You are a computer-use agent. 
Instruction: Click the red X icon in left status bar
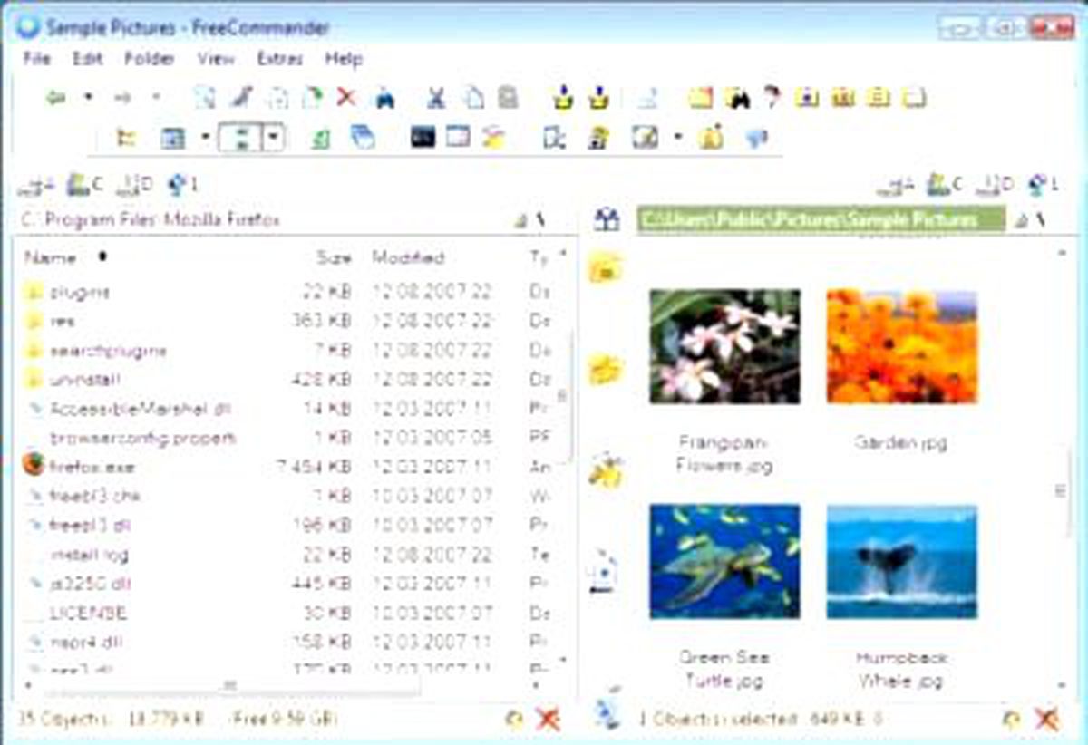(x=547, y=720)
